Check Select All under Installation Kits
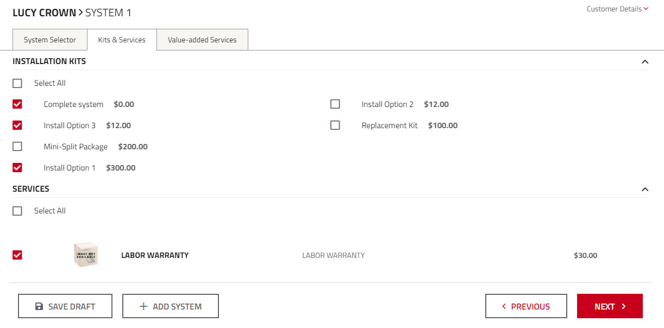Image resolution: width=664 pixels, height=328 pixels. pos(17,83)
